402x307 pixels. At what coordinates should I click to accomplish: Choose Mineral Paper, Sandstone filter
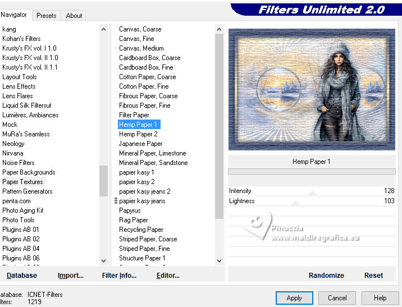153,163
